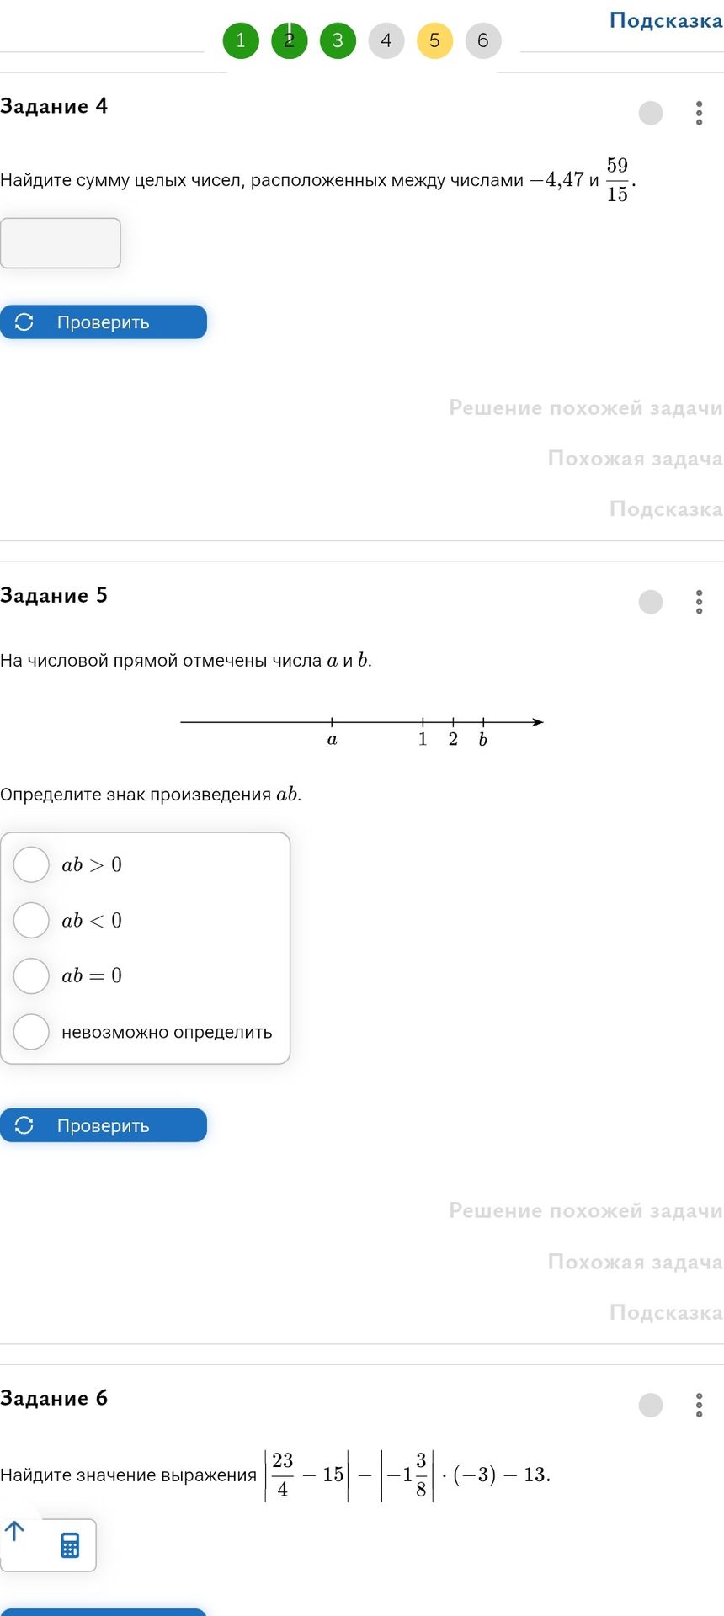Open the calculator icon at the bottom
Screen dimensions: 724x1616
click(x=70, y=1545)
